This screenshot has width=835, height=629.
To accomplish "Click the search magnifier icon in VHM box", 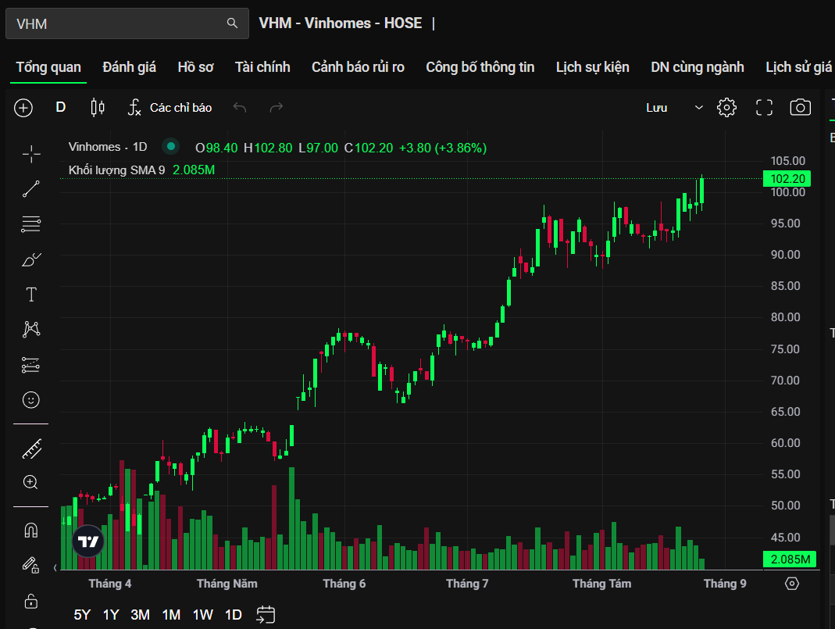I will click(232, 23).
